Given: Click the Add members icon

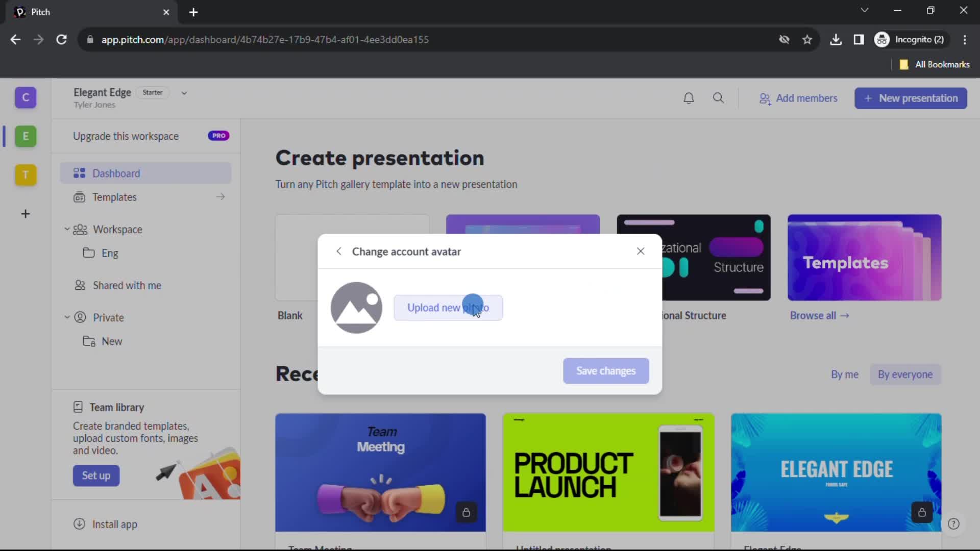Looking at the screenshot, I should 765,98.
